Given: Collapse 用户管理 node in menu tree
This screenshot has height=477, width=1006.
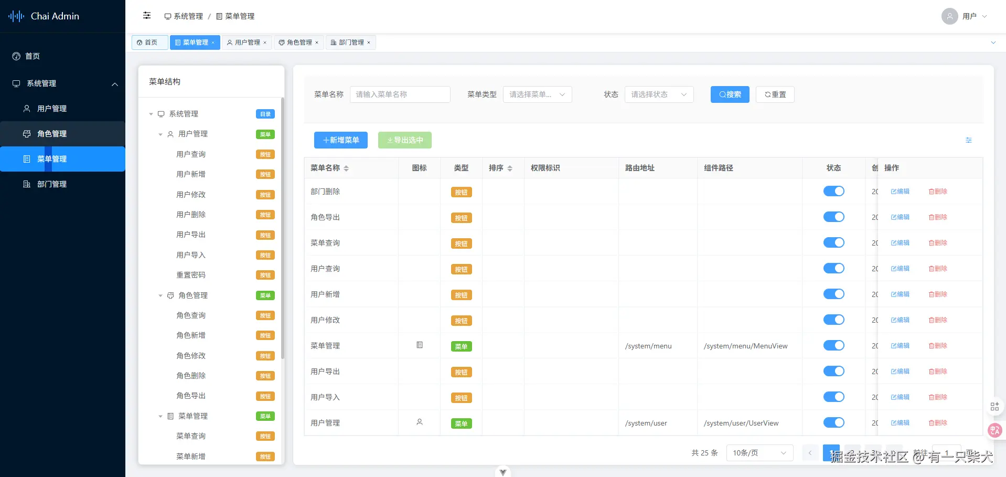Looking at the screenshot, I should (160, 134).
